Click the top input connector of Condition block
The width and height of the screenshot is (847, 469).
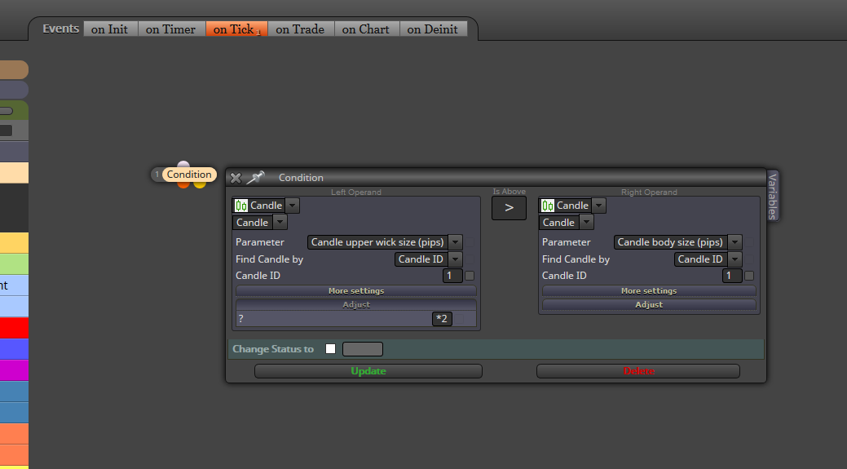(x=183, y=164)
